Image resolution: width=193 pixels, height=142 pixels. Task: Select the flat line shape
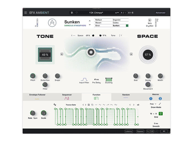pyautogui.click(x=96, y=105)
